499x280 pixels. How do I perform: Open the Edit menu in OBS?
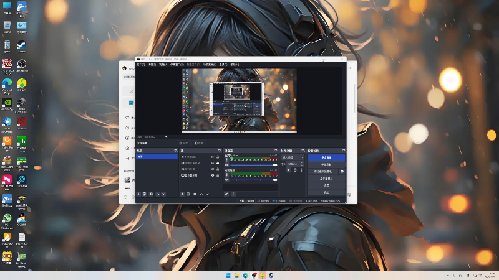point(152,65)
